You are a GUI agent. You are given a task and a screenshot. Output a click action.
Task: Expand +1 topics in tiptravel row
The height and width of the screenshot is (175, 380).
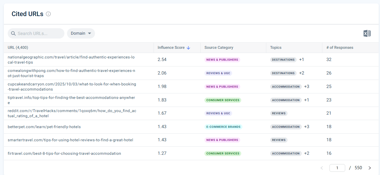(307, 100)
